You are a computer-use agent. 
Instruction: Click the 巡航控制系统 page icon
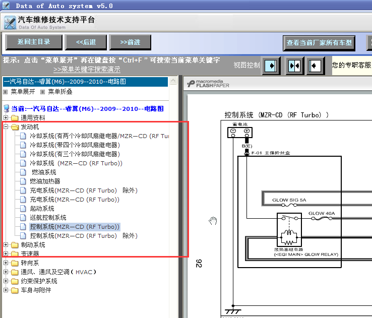click(x=23, y=218)
